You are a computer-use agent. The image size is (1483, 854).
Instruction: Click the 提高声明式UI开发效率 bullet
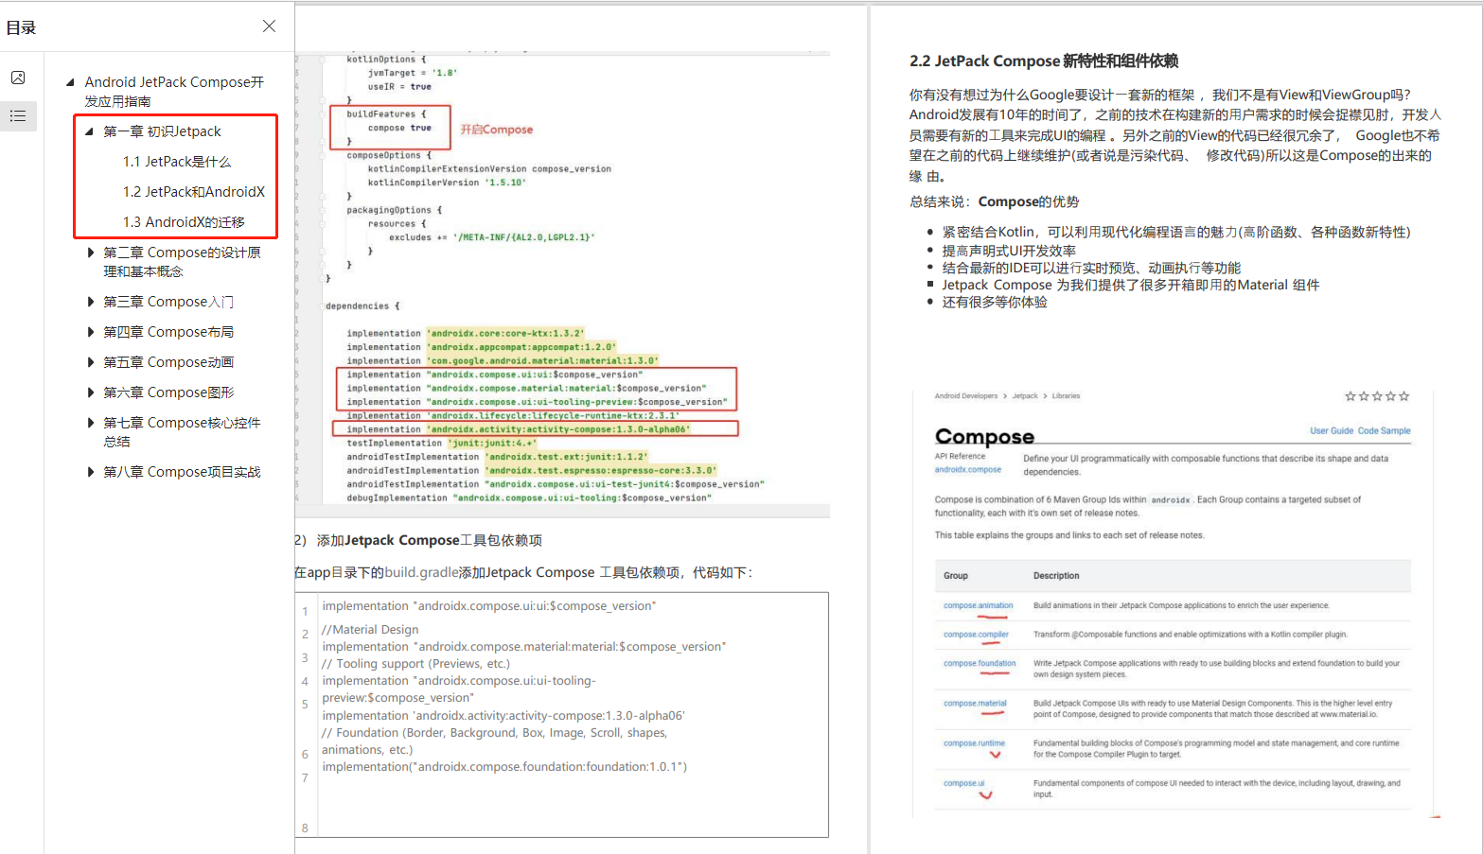[1009, 251]
